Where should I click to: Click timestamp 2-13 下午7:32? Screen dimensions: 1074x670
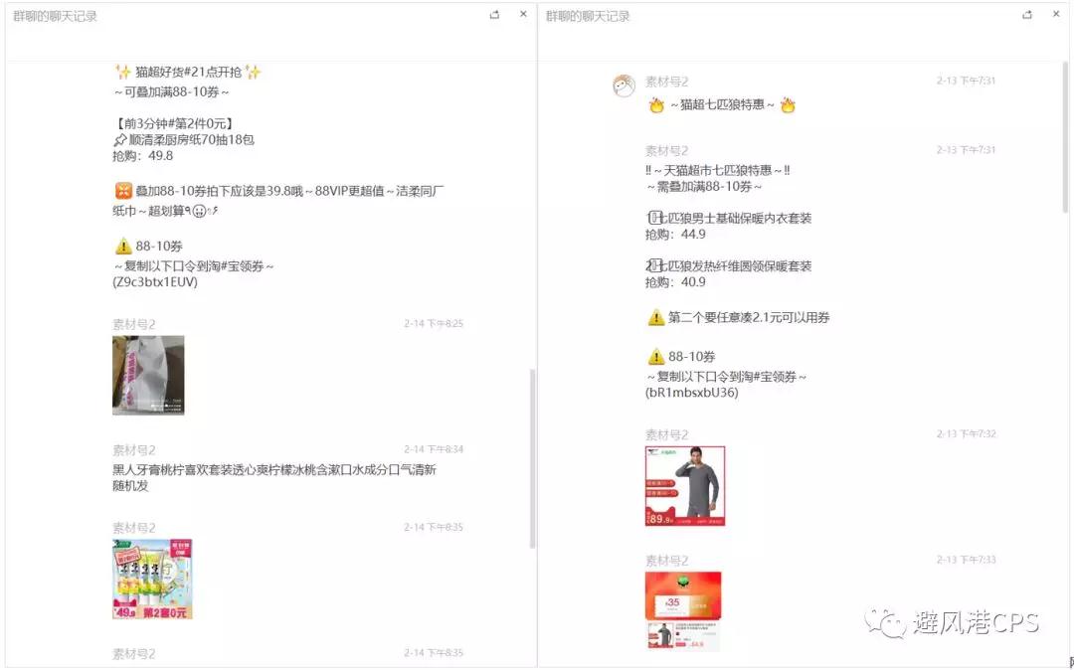point(967,434)
